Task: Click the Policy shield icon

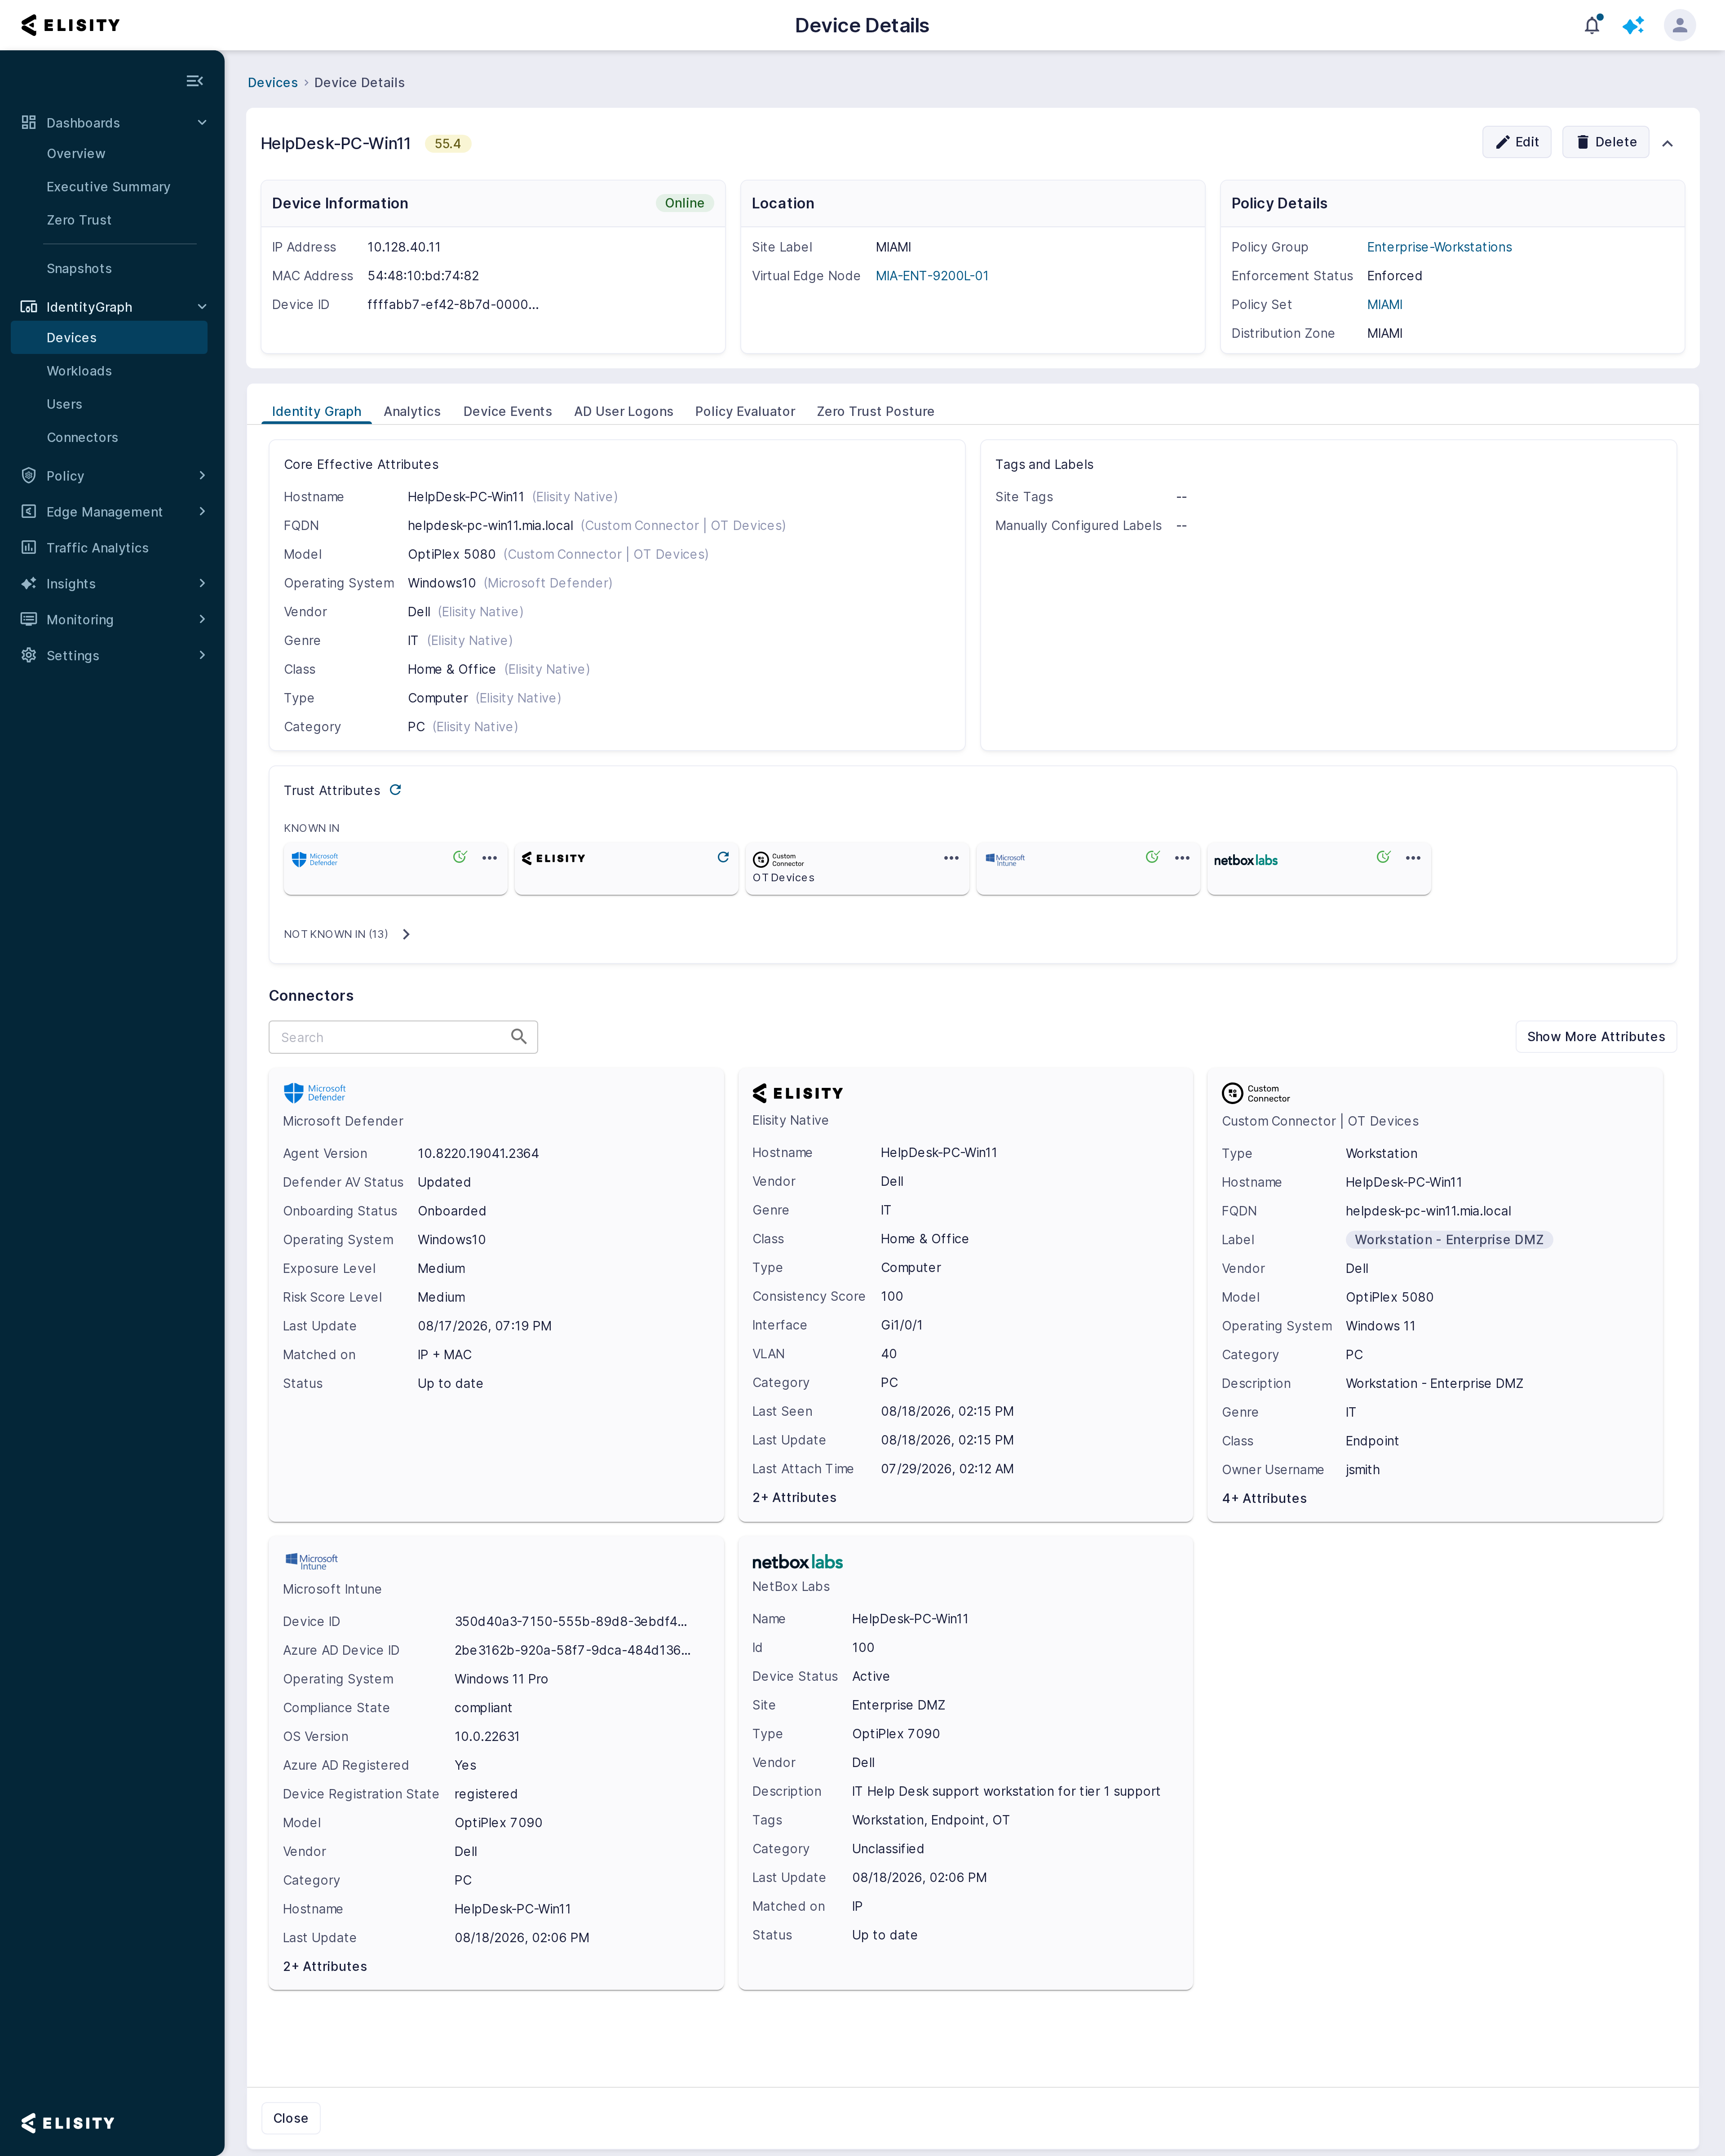Action: [29, 475]
